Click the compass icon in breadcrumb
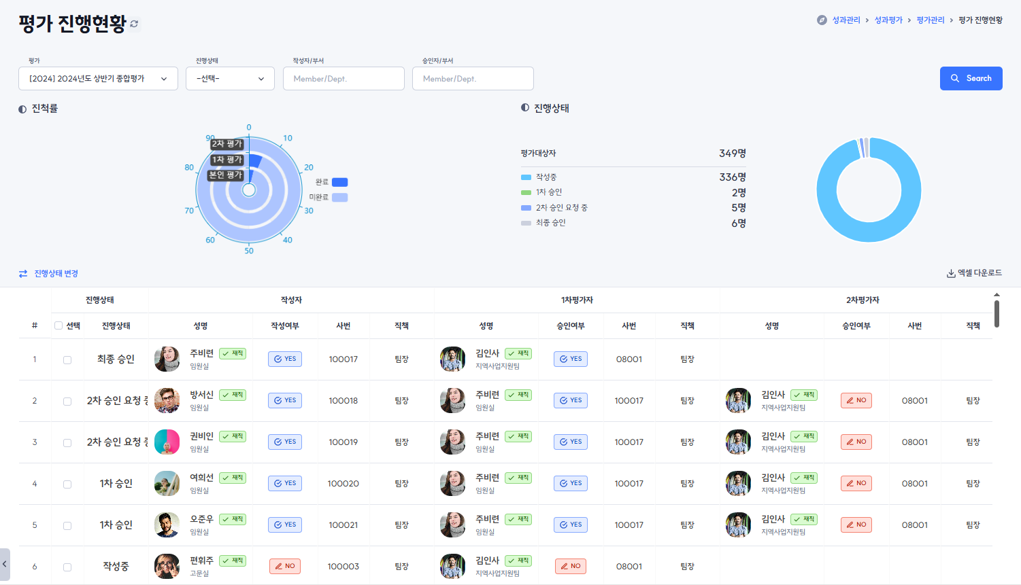 [822, 20]
